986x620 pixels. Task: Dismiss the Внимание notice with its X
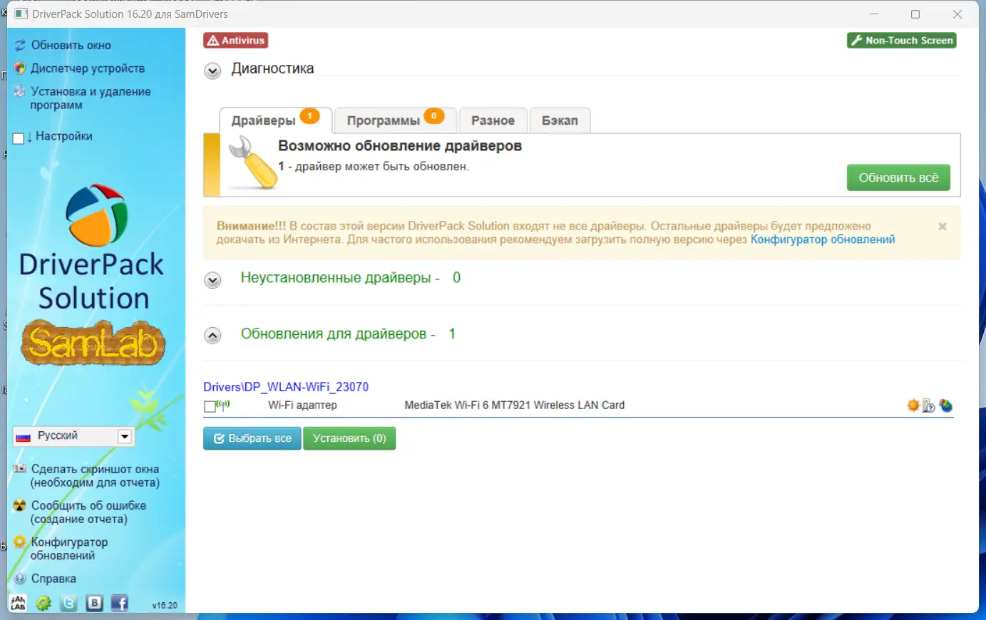click(x=943, y=227)
